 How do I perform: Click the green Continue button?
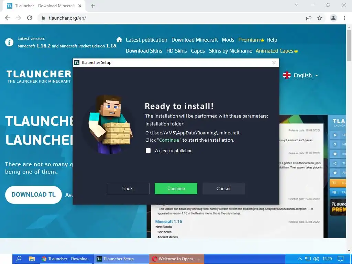pyautogui.click(x=176, y=188)
